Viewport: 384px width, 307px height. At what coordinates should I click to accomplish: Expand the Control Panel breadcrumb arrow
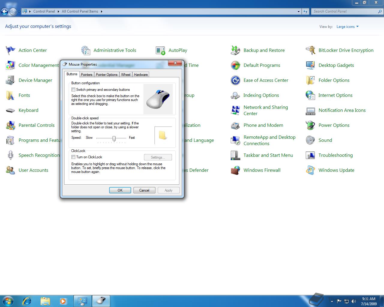tap(58, 11)
